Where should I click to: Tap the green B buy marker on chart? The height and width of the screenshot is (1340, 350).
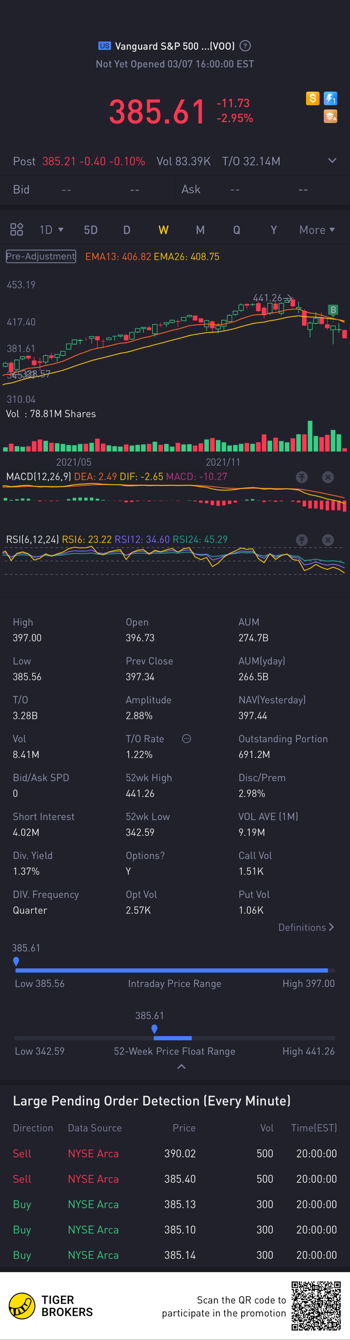point(333,310)
